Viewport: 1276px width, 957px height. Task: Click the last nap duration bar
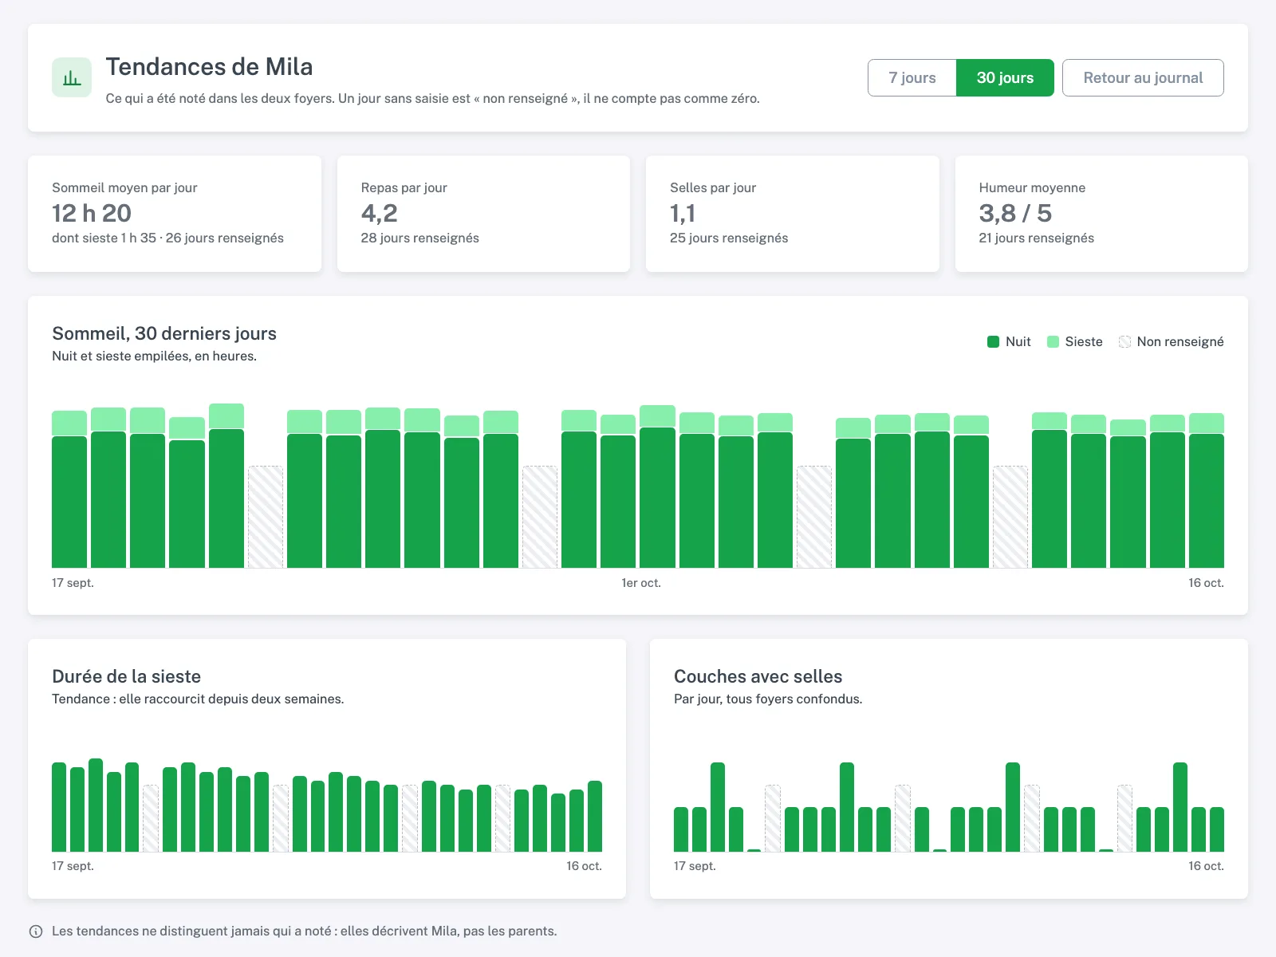(x=595, y=816)
